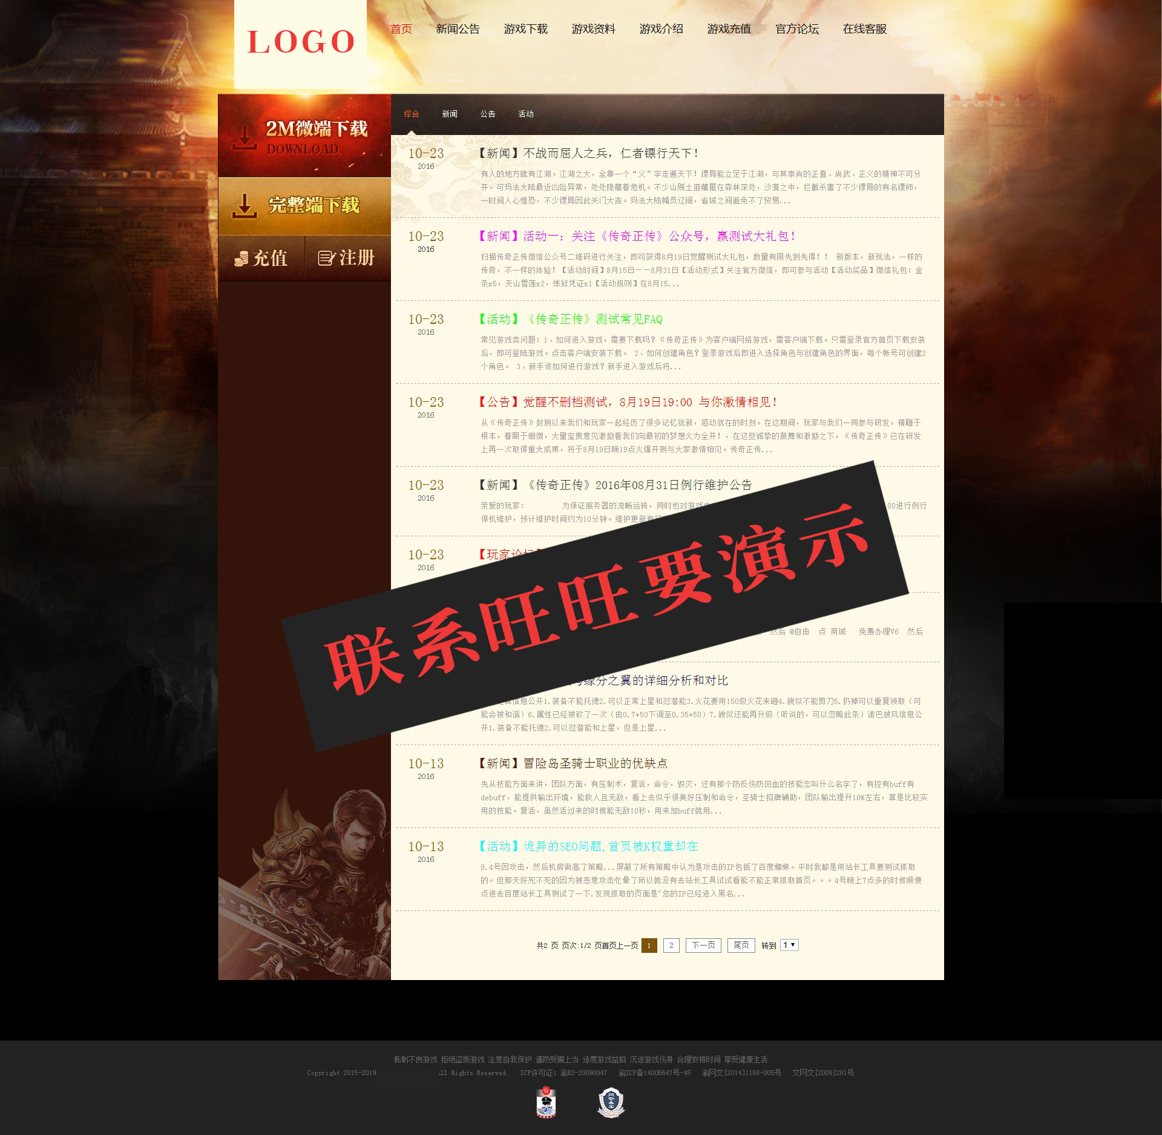Select the 活动 tab

(x=526, y=114)
